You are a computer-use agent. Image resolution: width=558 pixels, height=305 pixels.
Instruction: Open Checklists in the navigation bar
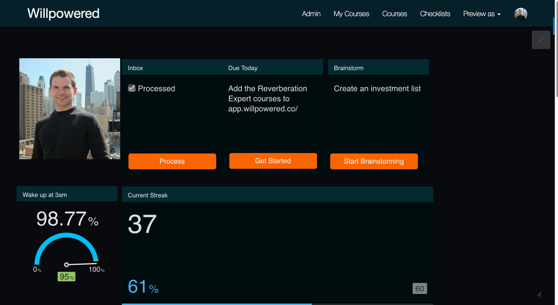[435, 14]
